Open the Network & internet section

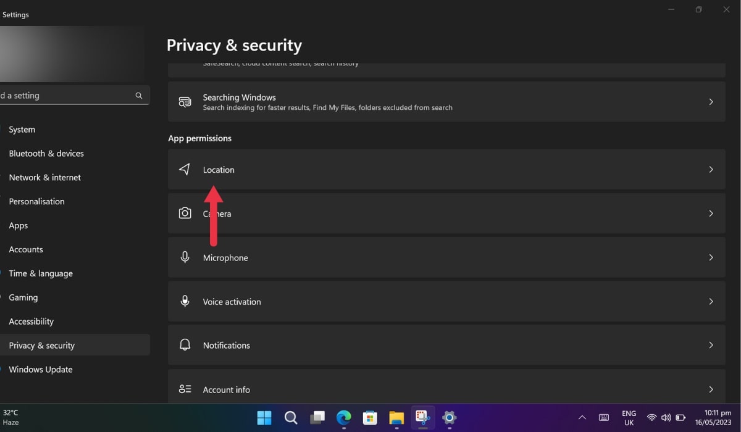click(44, 177)
